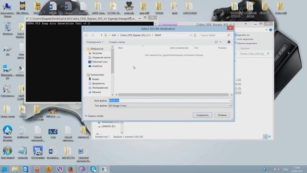Click Снять выделение in Explorer ribbon
The height and width of the screenshot is (173, 307).
coord(245,39)
